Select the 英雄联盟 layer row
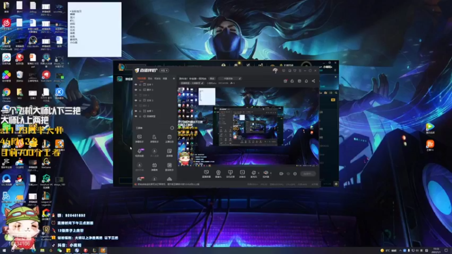452x254 pixels. coord(155,116)
